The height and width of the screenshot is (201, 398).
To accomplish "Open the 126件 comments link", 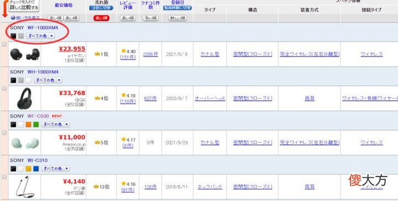I will 150,187.
